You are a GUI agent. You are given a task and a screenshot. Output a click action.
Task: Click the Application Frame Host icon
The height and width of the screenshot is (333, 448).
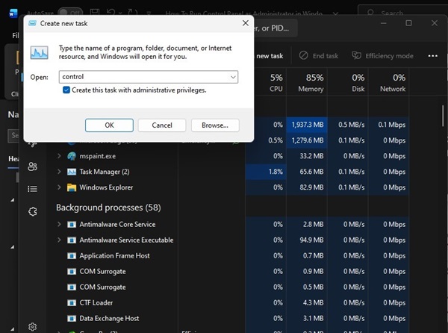tap(72, 256)
